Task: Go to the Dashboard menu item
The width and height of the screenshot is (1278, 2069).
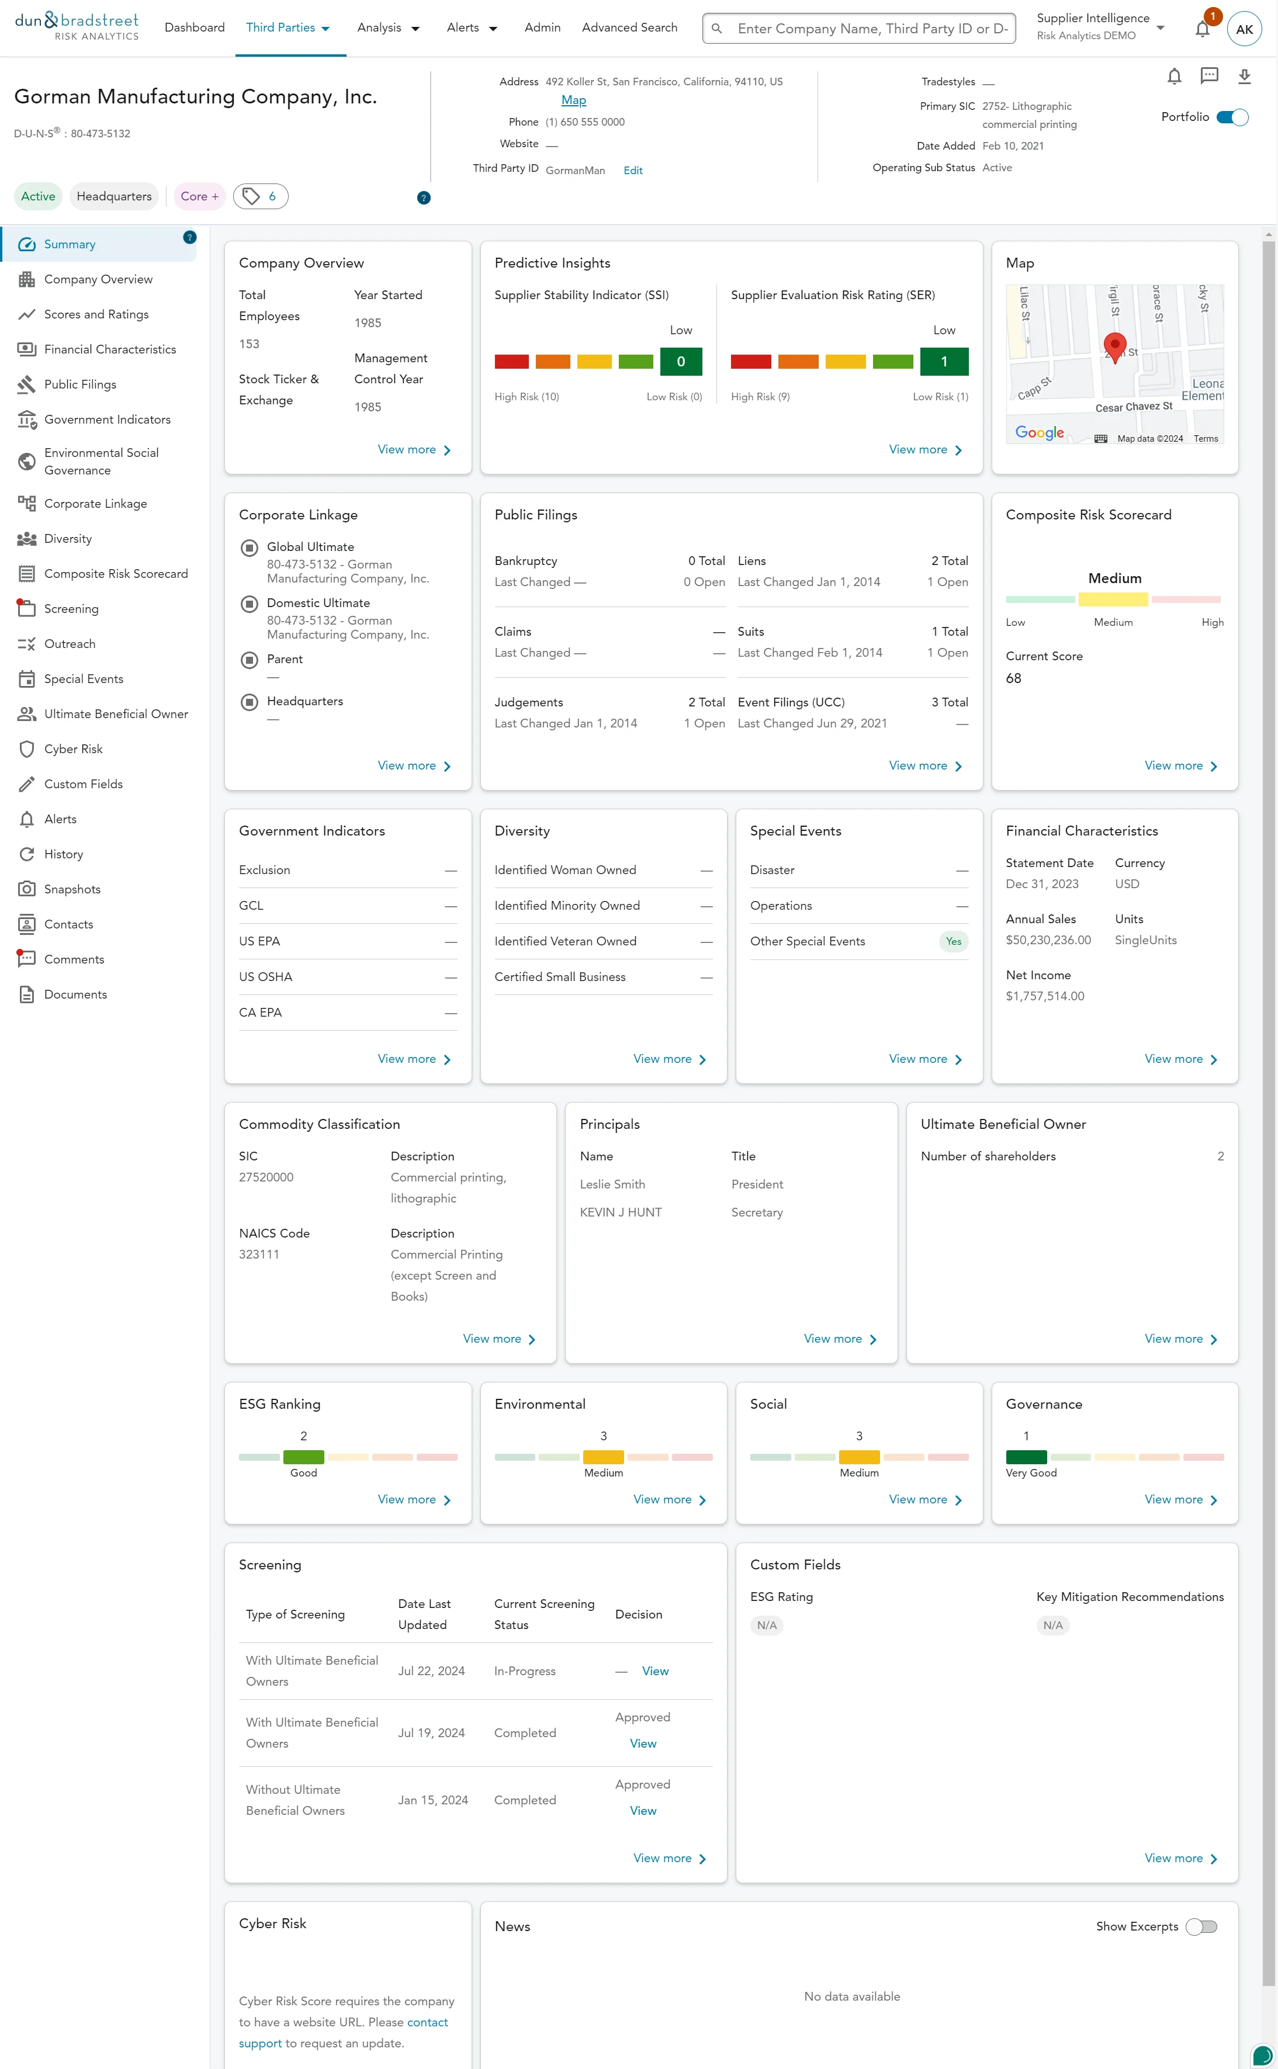Action: [x=195, y=28]
